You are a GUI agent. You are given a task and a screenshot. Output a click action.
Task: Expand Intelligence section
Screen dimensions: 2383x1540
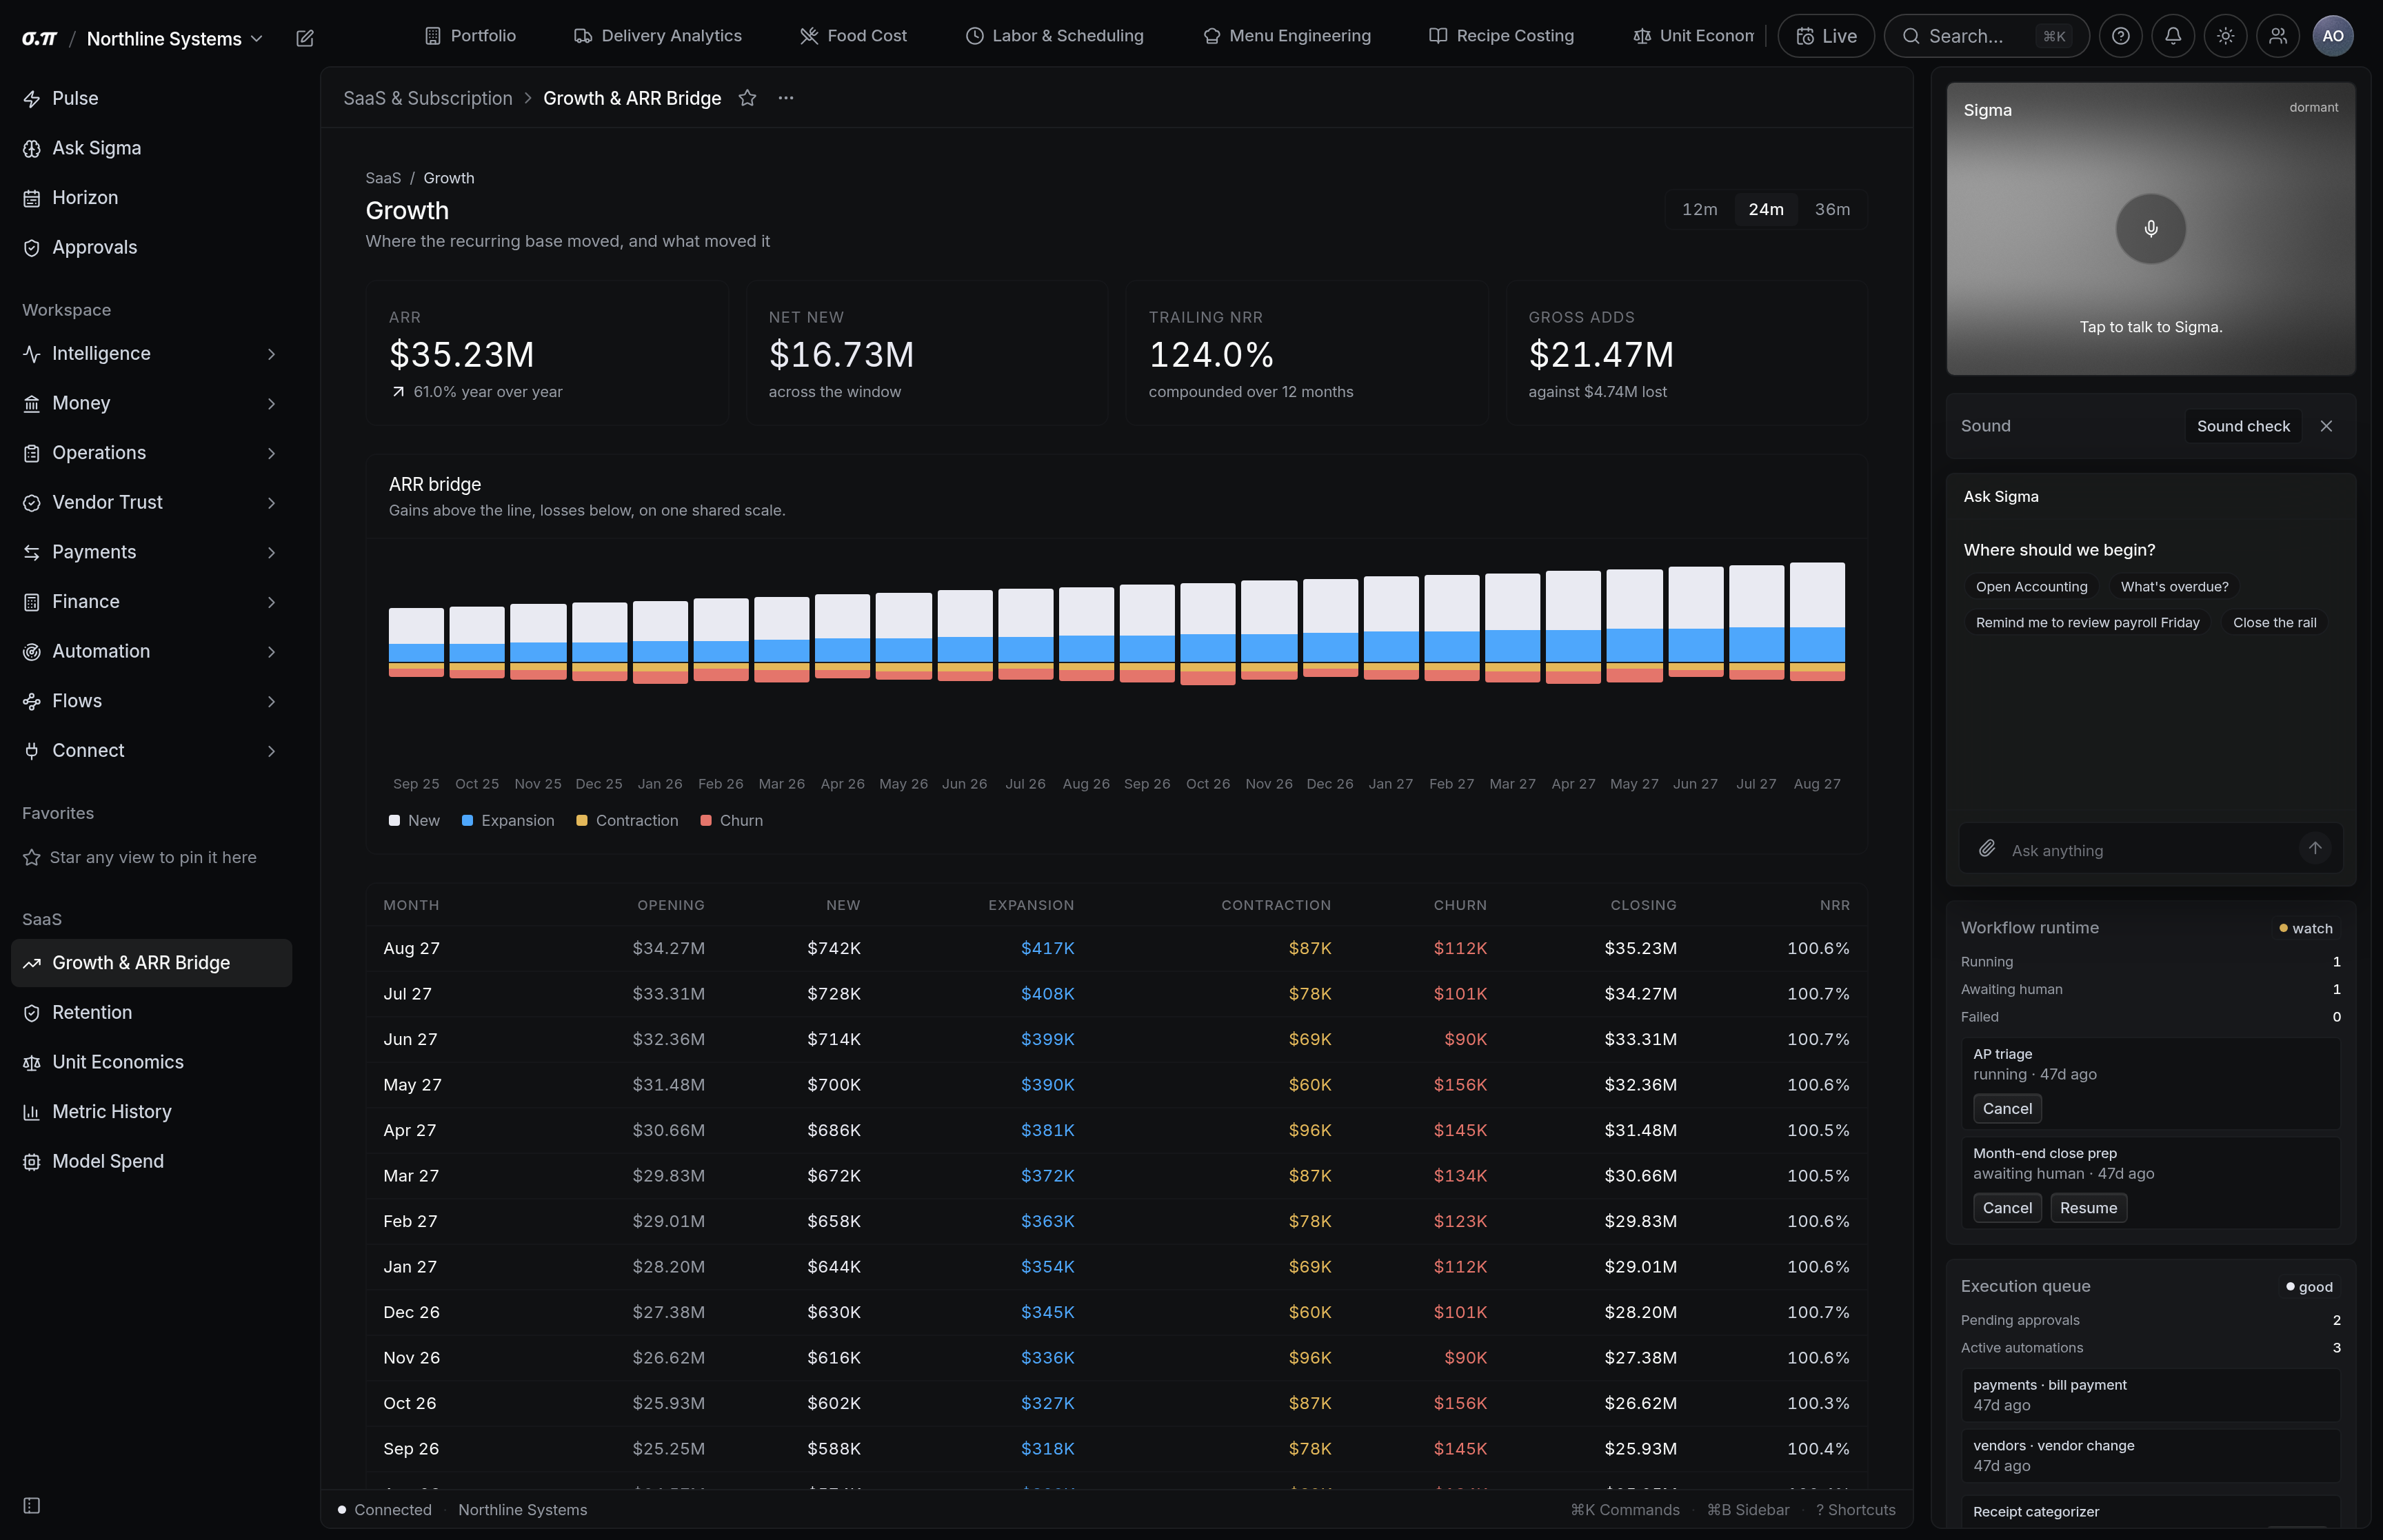pyautogui.click(x=151, y=354)
